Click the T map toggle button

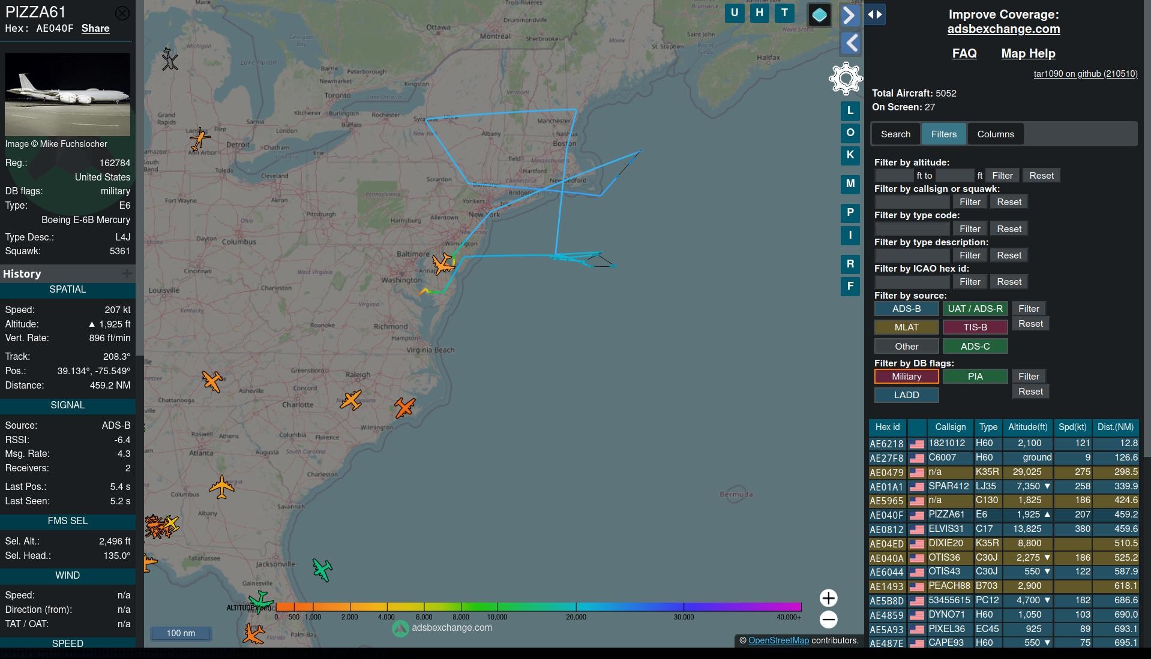point(784,13)
